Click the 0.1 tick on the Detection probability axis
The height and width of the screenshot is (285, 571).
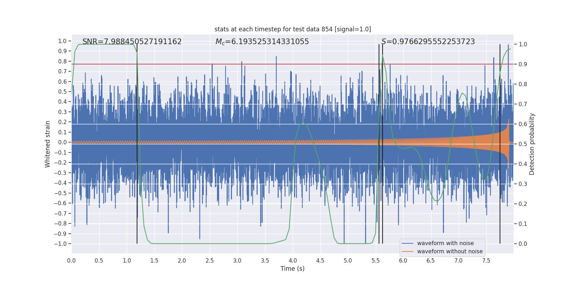[523, 224]
